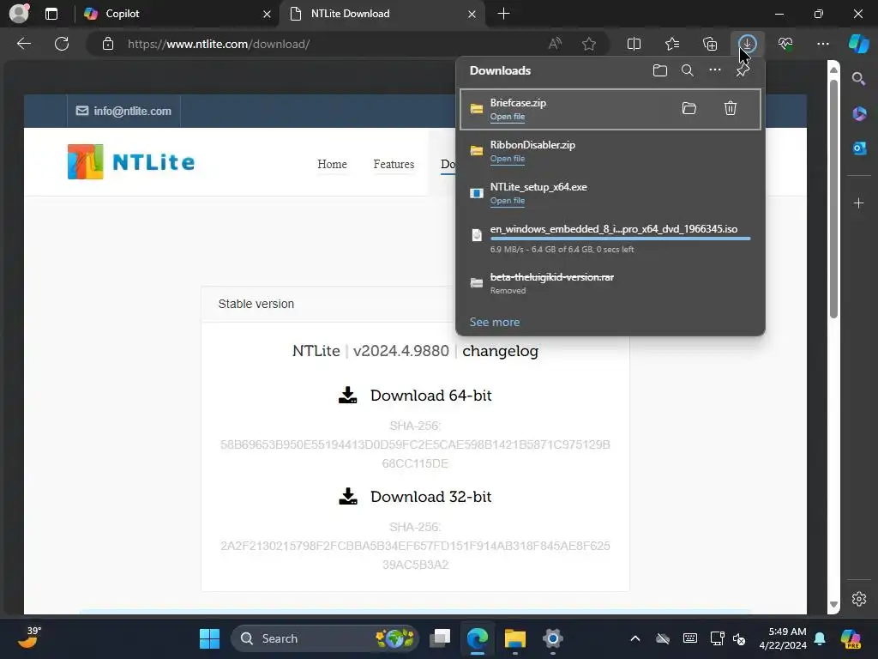Open File Explorer from taskbar

point(514,638)
